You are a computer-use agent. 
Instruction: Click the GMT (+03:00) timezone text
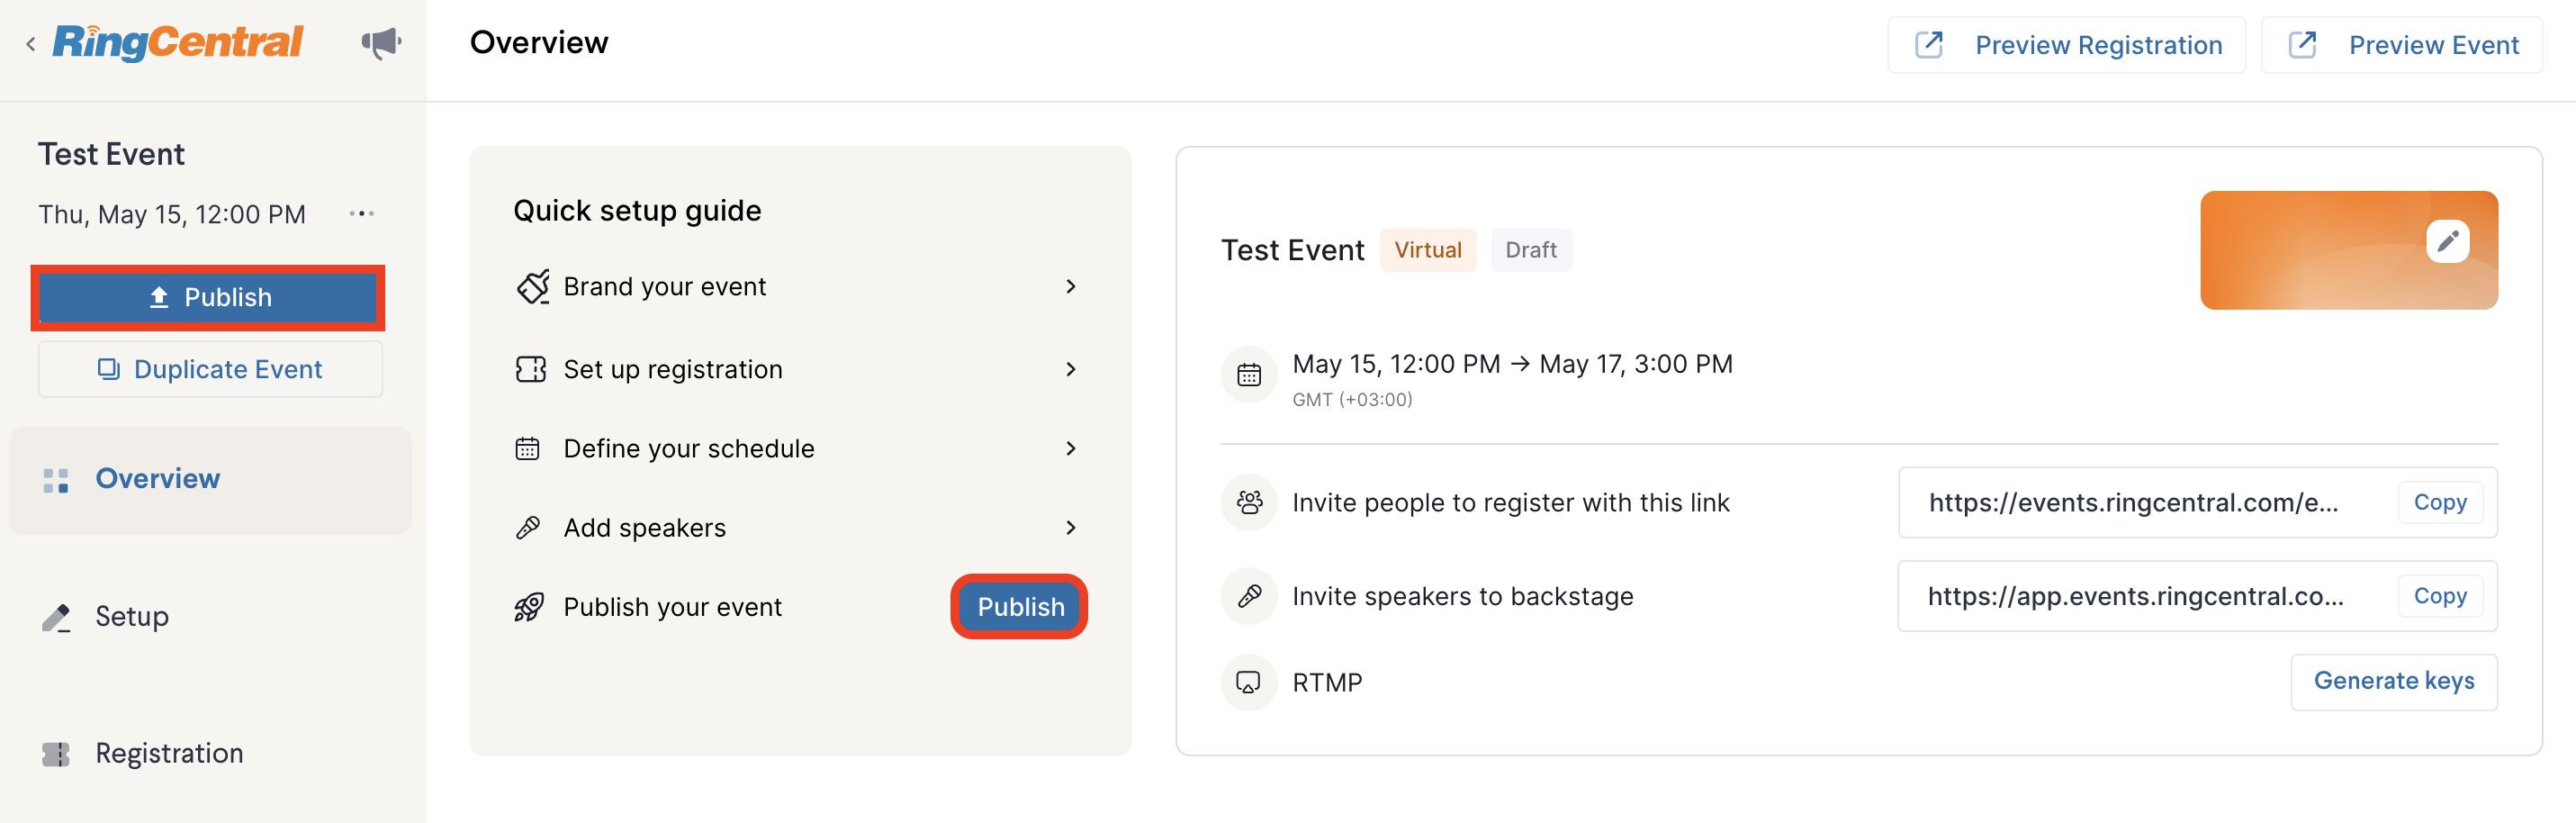1352,400
